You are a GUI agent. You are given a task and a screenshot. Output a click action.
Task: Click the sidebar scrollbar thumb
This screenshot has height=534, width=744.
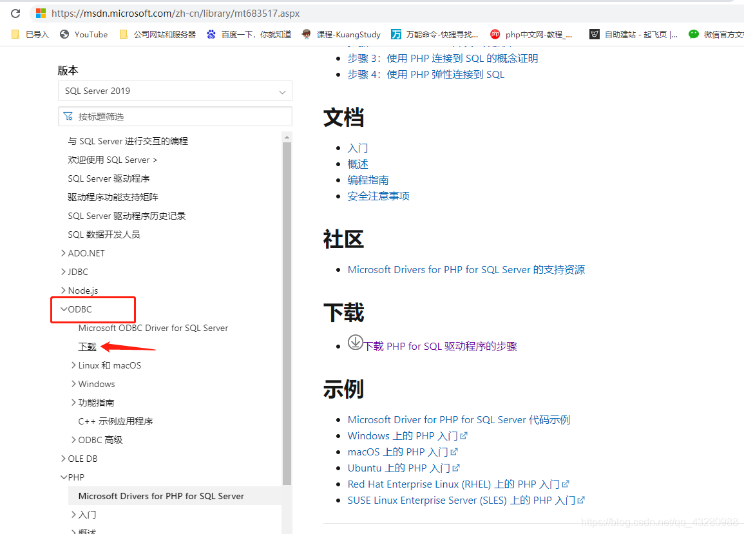click(287, 313)
